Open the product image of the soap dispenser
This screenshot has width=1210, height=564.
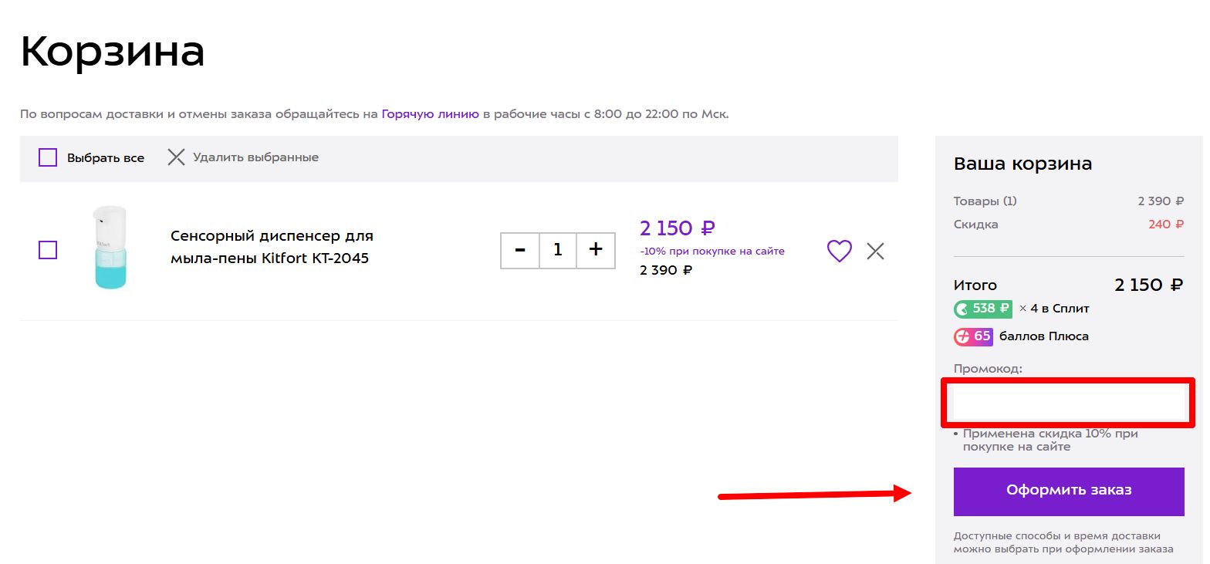[110, 247]
